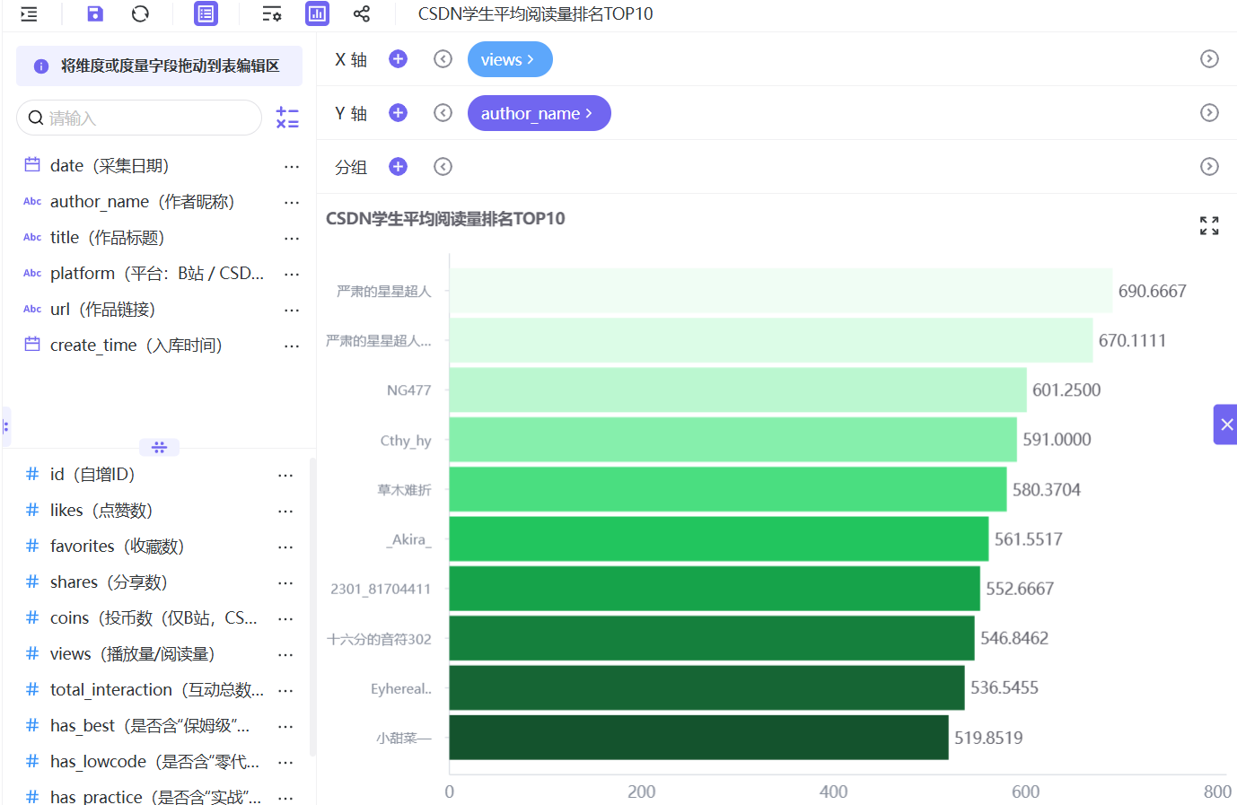Open the field list panel icon
Image resolution: width=1237 pixels, height=805 pixels.
coord(206,13)
